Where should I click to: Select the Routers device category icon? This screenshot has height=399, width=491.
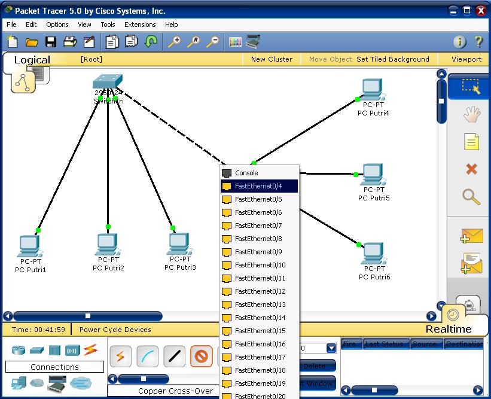tap(19, 350)
